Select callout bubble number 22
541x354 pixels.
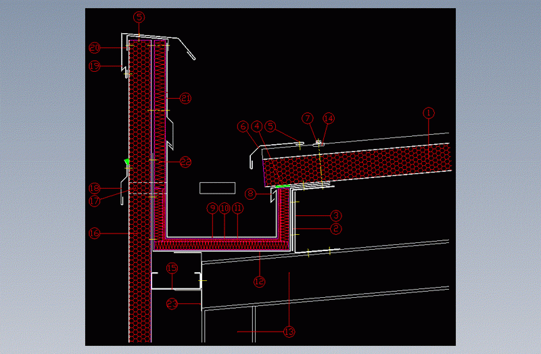[x=185, y=162]
